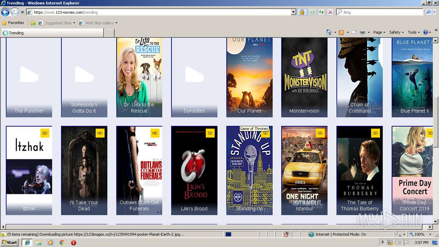
Task: Open the Blue Planet II poster
Action: pos(412,78)
